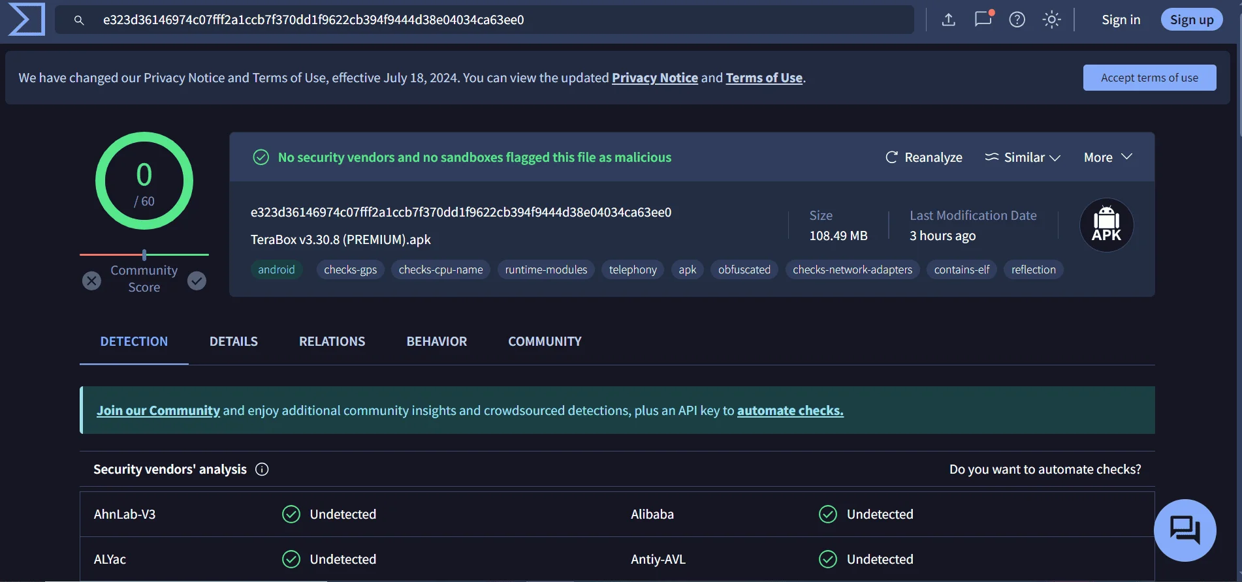The width and height of the screenshot is (1242, 582).
Task: Click Accept terms of use button
Action: [x=1149, y=78]
